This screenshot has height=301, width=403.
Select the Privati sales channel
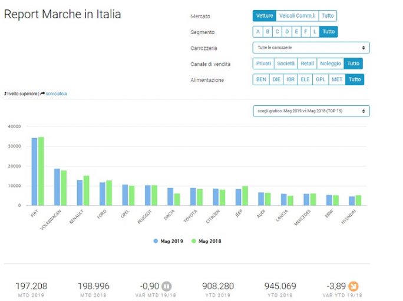263,63
